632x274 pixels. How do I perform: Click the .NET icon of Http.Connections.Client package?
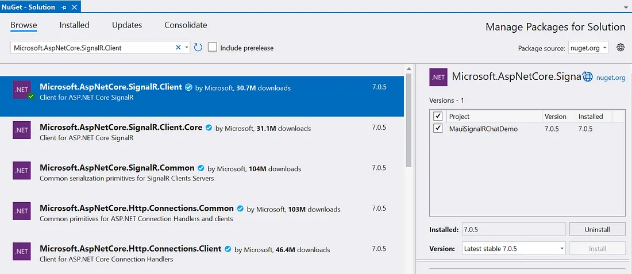21,251
